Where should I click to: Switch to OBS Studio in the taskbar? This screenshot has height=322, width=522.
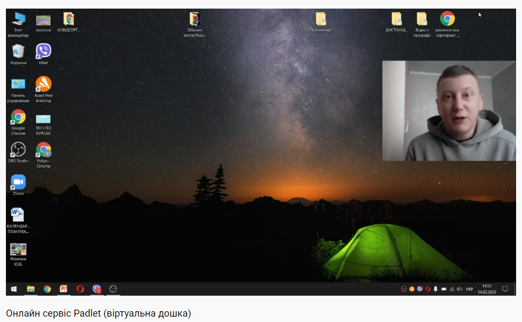[x=113, y=289]
